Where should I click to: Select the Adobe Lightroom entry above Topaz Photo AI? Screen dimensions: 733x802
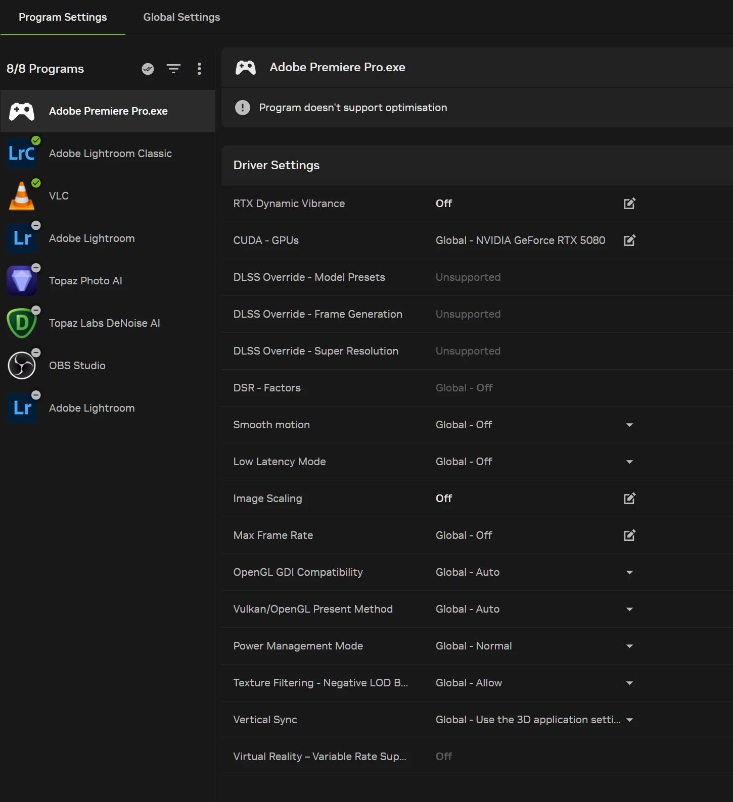tap(108, 238)
